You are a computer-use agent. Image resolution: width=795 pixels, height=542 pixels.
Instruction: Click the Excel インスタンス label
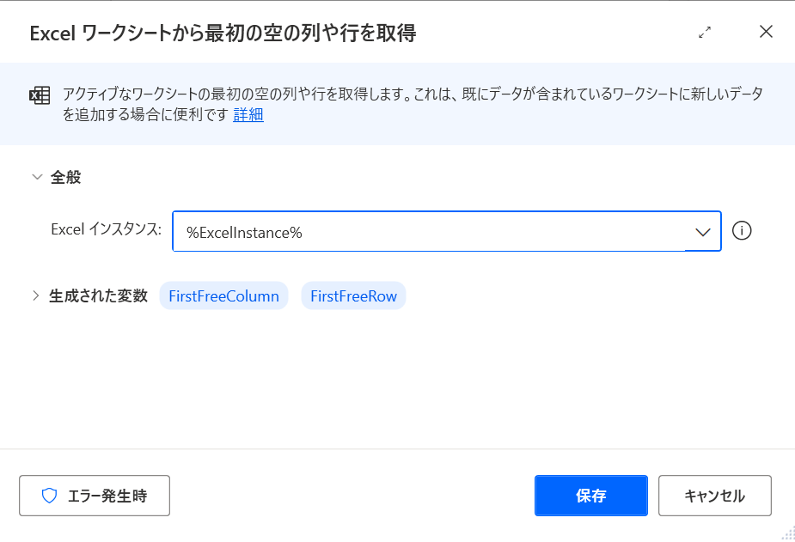[107, 229]
